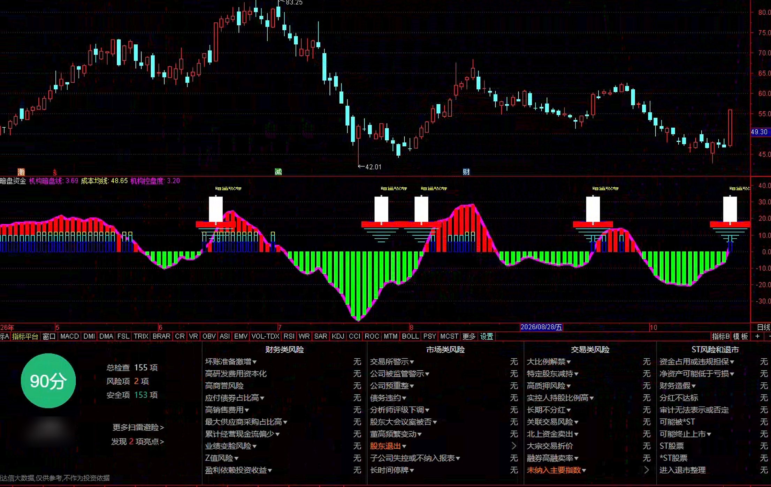The width and height of the screenshot is (771, 487).
Task: Expand the 交易所警示 dropdown
Action: pyautogui.click(x=392, y=362)
